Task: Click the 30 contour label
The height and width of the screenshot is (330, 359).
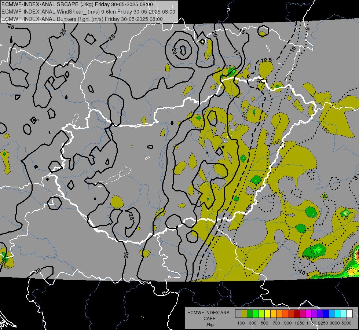Action: [37, 271]
